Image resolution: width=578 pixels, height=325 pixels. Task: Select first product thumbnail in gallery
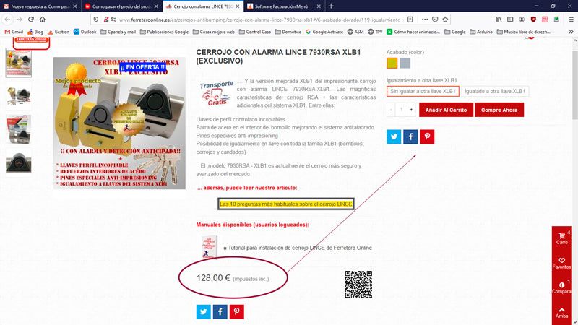19,63
